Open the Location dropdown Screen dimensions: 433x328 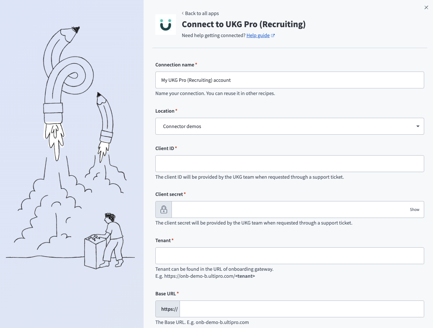[x=289, y=126]
